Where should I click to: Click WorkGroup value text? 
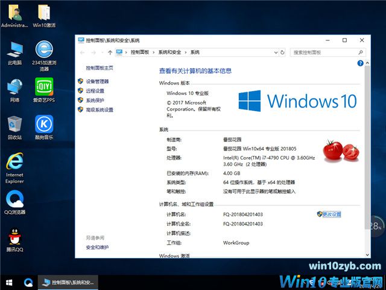point(236,243)
